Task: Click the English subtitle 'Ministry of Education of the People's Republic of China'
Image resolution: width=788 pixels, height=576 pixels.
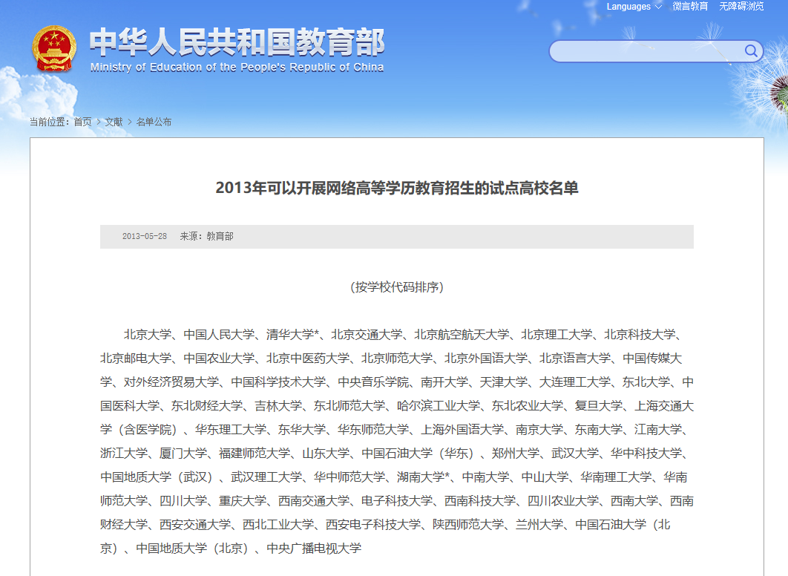Action: coord(237,68)
